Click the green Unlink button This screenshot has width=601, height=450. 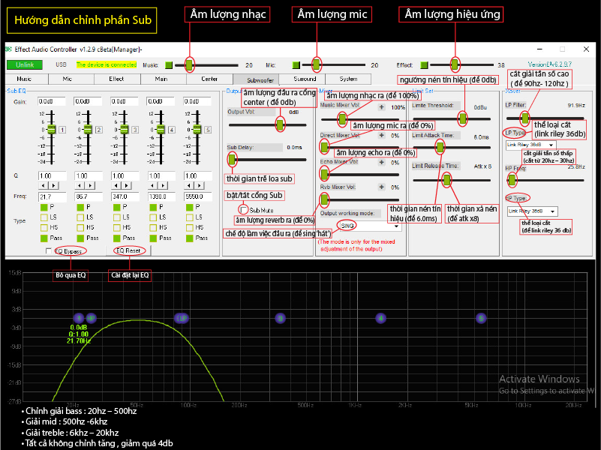pos(25,65)
